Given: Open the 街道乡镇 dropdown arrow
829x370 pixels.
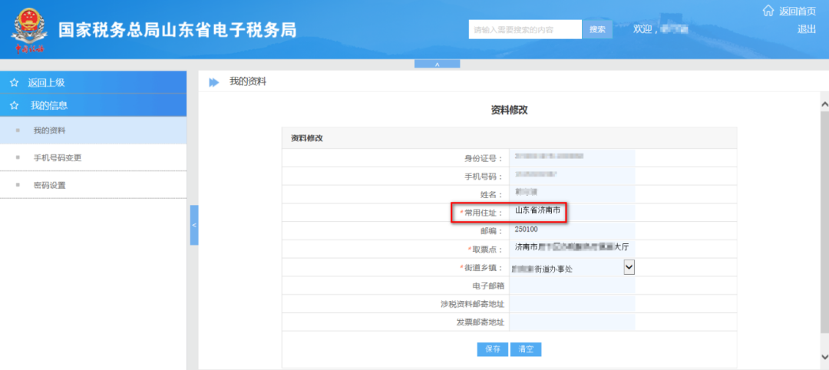Looking at the screenshot, I should point(629,267).
